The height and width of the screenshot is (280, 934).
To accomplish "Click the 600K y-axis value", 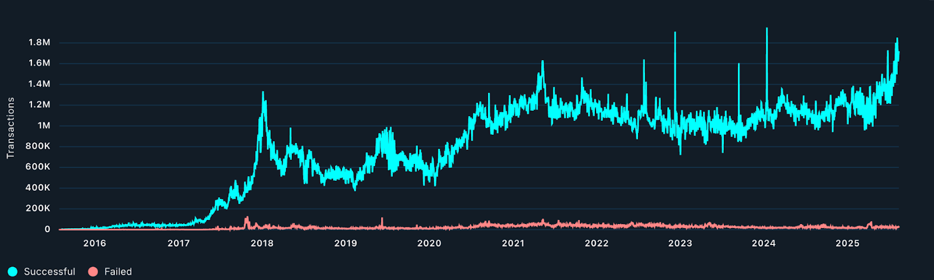I will click(38, 167).
